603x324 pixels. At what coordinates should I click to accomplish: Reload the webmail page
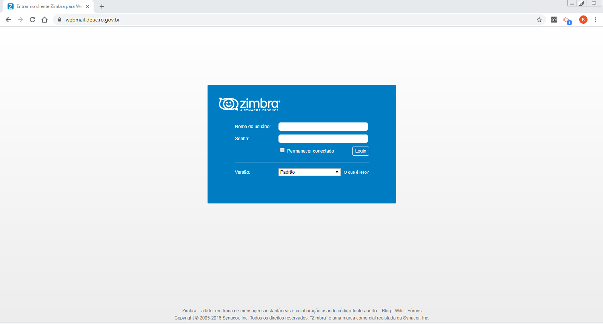[32, 20]
